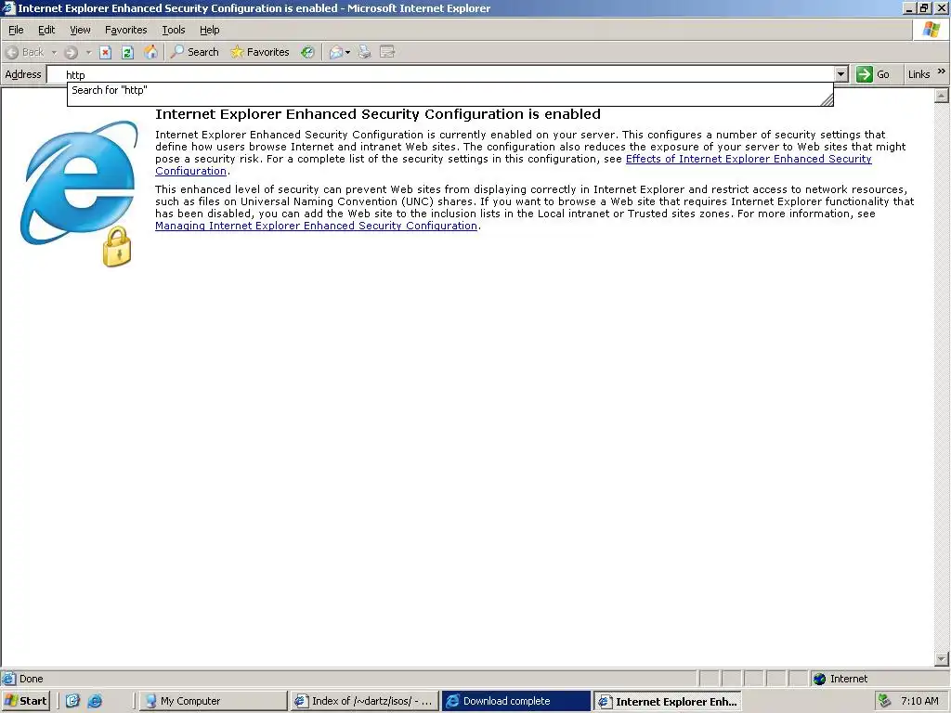Click the Done status bar text
Image resolution: width=951 pixels, height=713 pixels.
(x=31, y=679)
